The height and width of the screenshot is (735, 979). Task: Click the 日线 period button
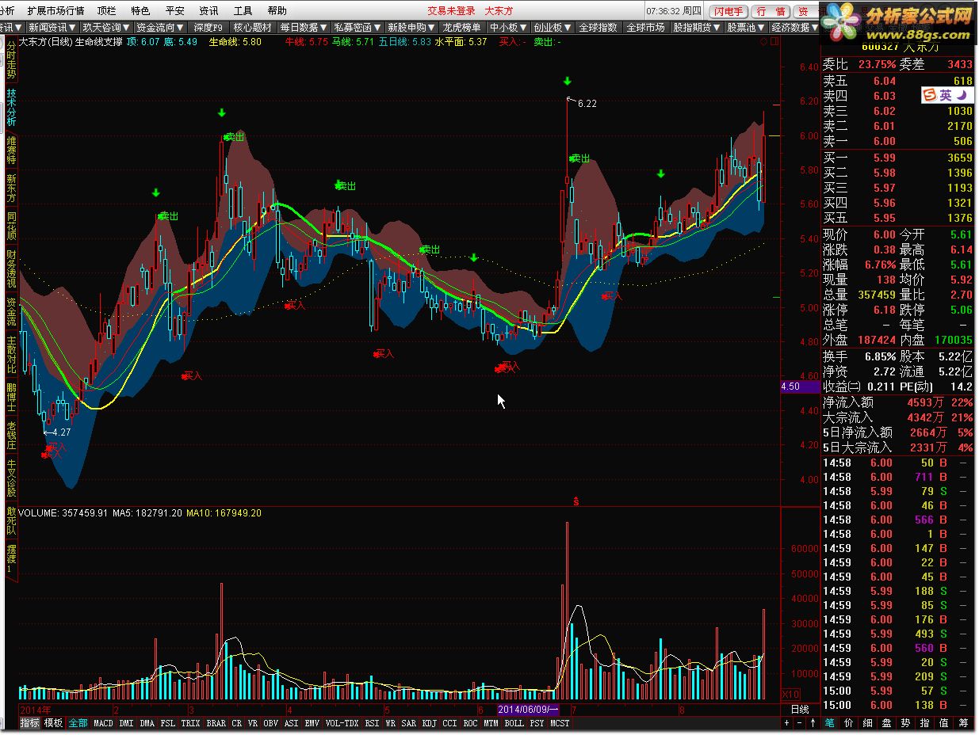click(800, 709)
